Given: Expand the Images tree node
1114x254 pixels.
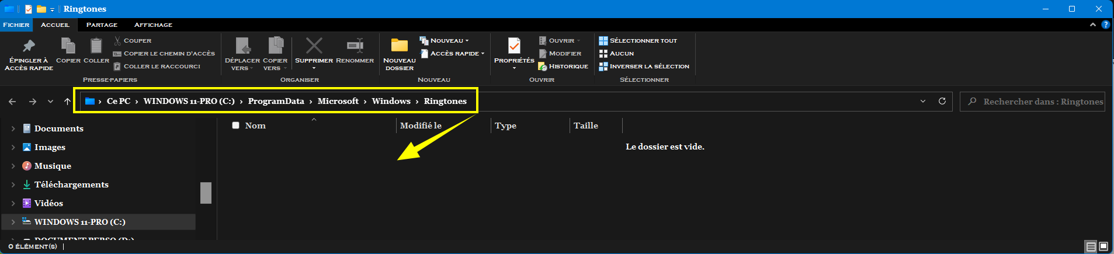Looking at the screenshot, I should pyautogui.click(x=13, y=147).
